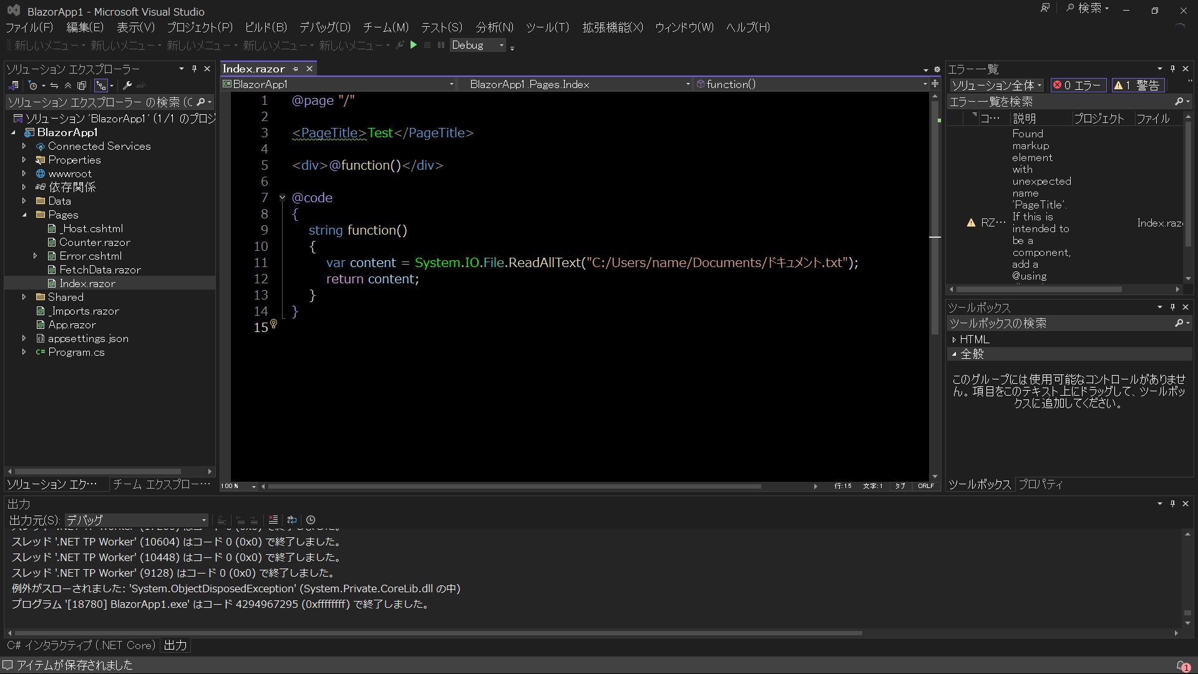Click the 検索 search box in title bar

pyautogui.click(x=1087, y=8)
